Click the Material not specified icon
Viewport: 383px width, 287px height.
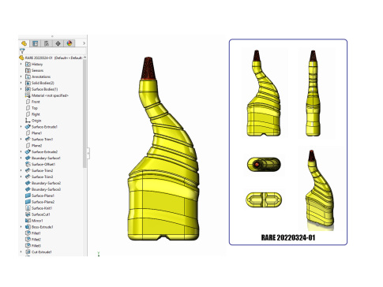[28, 95]
